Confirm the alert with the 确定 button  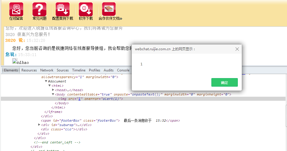tap(224, 82)
